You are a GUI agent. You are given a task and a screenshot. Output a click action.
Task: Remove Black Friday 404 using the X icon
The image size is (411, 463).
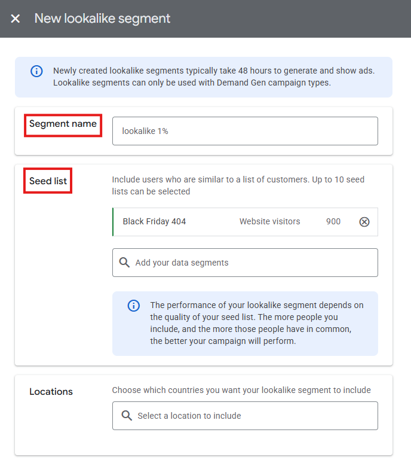tap(364, 222)
